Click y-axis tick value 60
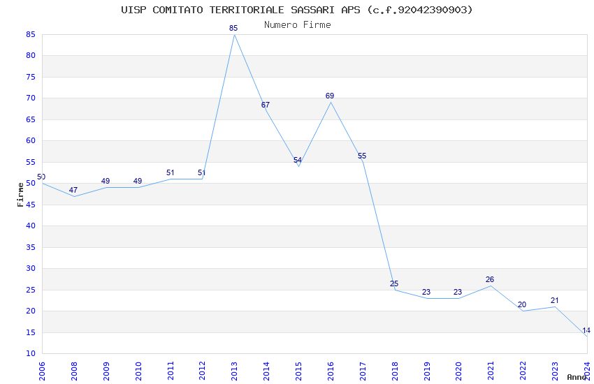This screenshot has height=384, width=594. tap(31, 140)
